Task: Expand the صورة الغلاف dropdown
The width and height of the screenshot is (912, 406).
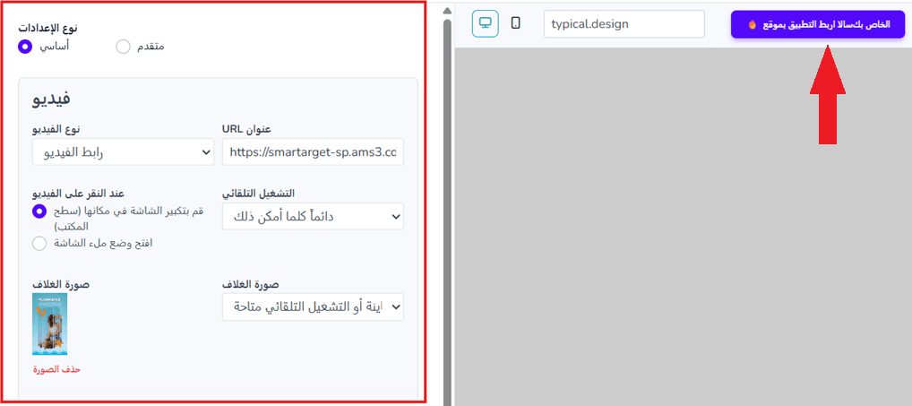Action: point(313,307)
